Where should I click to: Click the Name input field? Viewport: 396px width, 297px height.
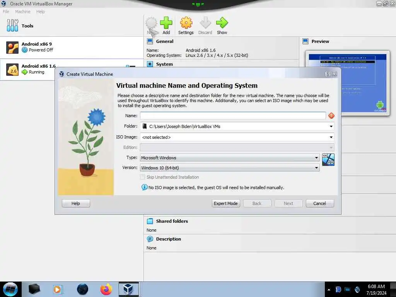(x=233, y=116)
